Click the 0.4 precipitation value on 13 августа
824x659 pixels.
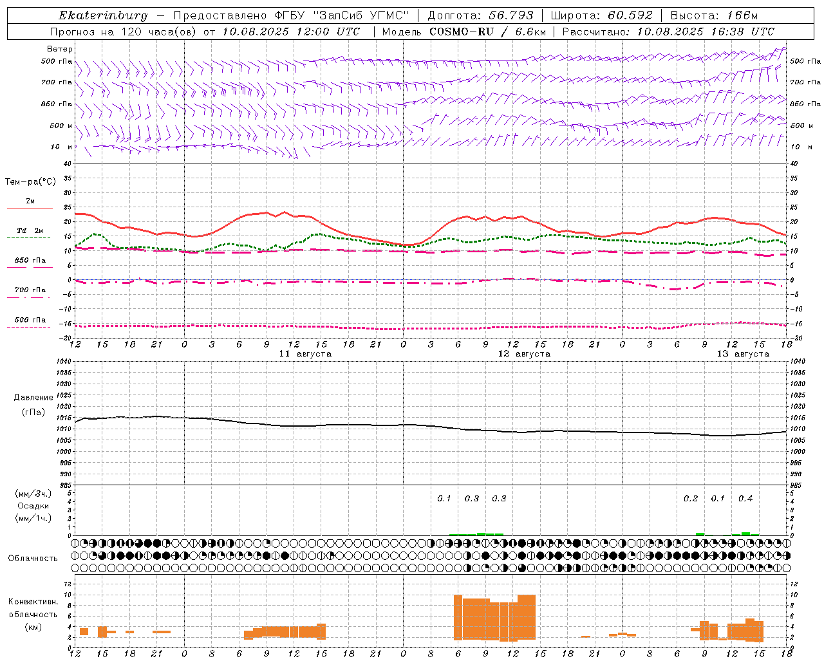click(x=745, y=498)
